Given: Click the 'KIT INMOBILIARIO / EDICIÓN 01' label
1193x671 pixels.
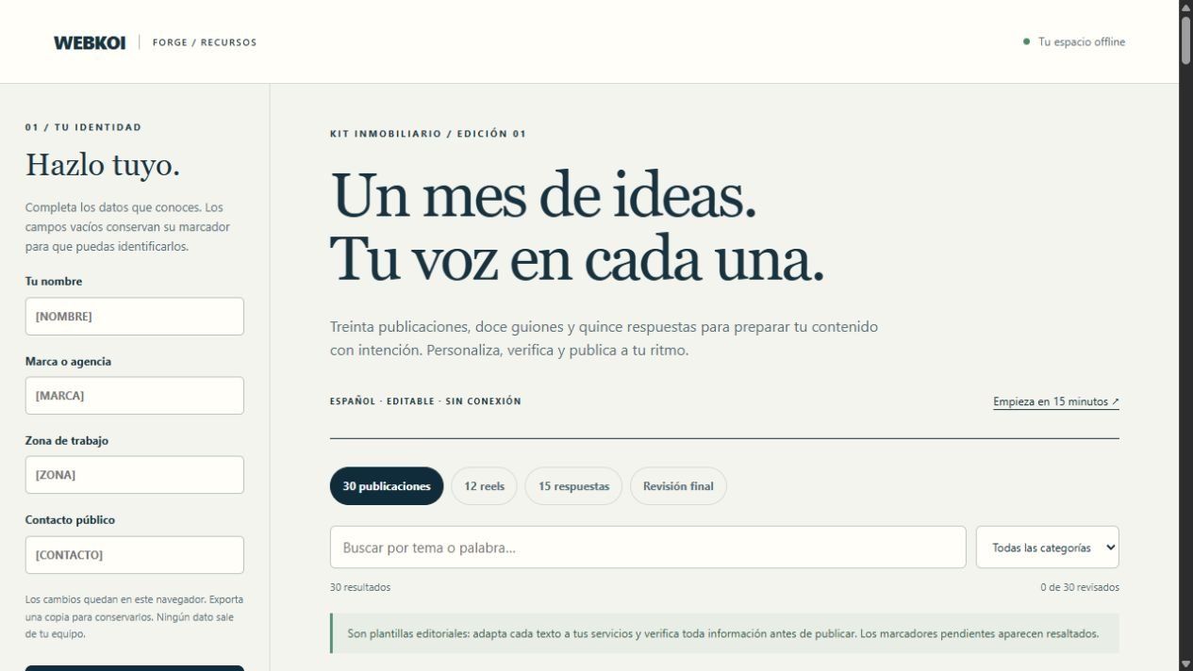Looking at the screenshot, I should click(x=428, y=134).
